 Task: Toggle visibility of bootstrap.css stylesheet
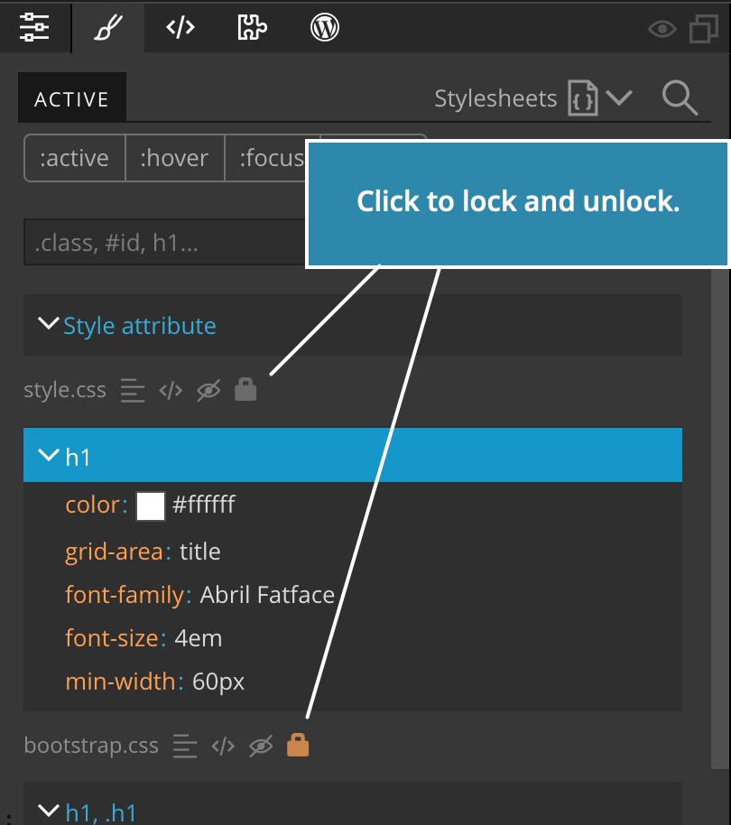(x=261, y=746)
